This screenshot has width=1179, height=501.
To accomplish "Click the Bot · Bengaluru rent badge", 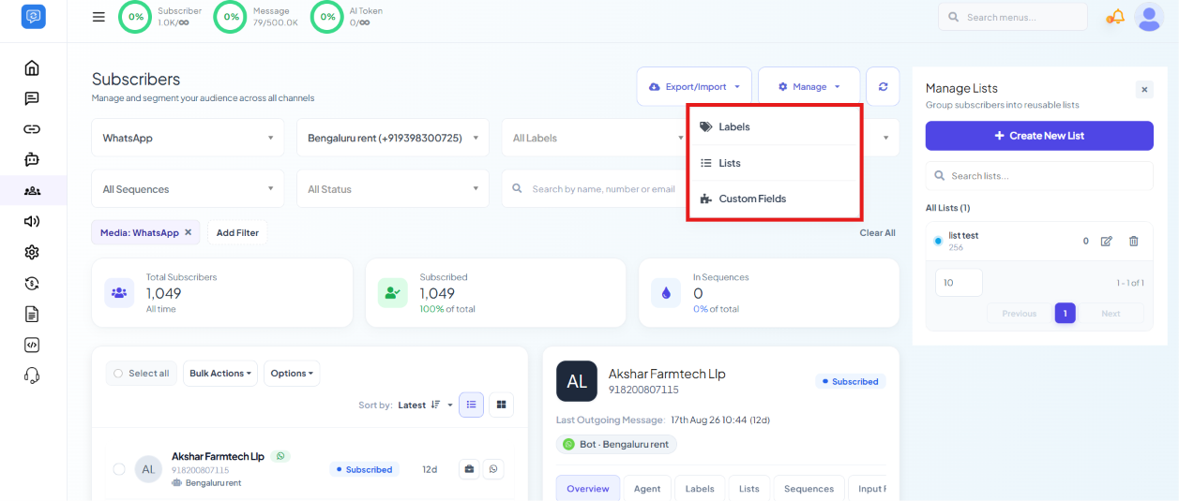I will pyautogui.click(x=616, y=444).
